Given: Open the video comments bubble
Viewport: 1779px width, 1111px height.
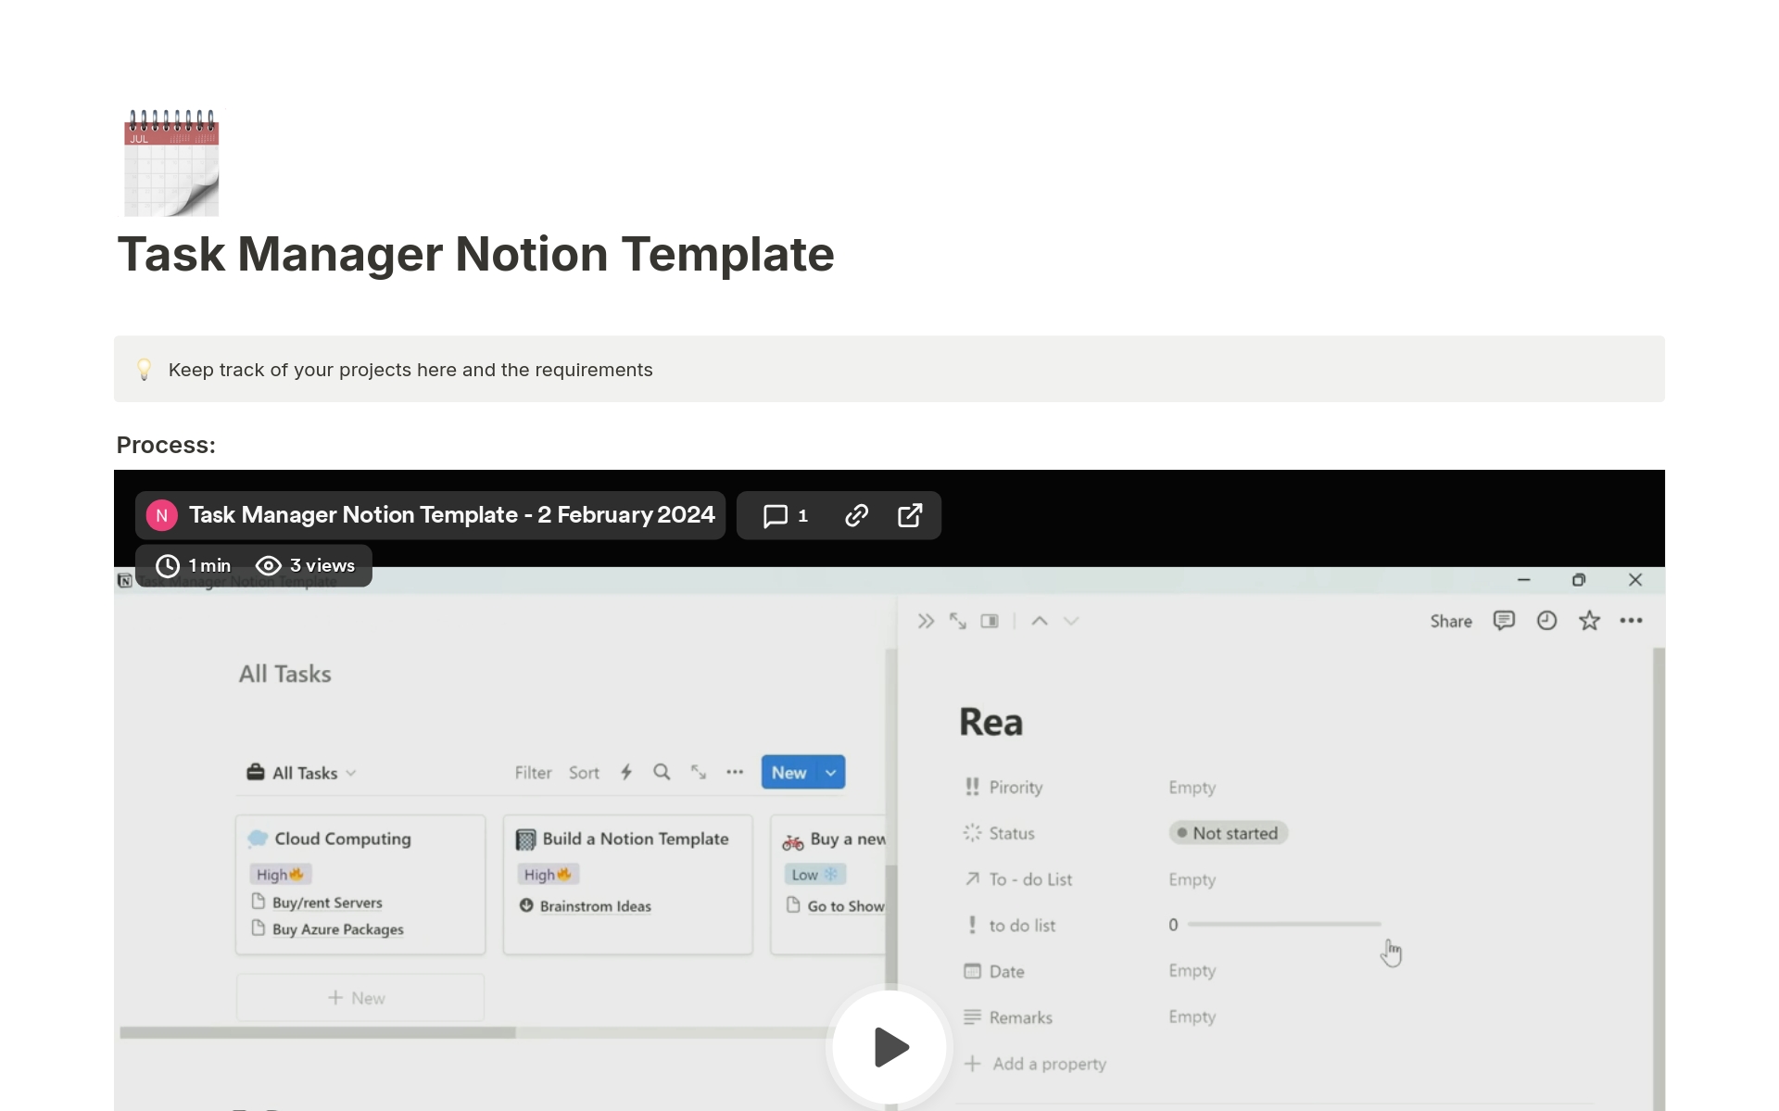Looking at the screenshot, I should pos(785,515).
